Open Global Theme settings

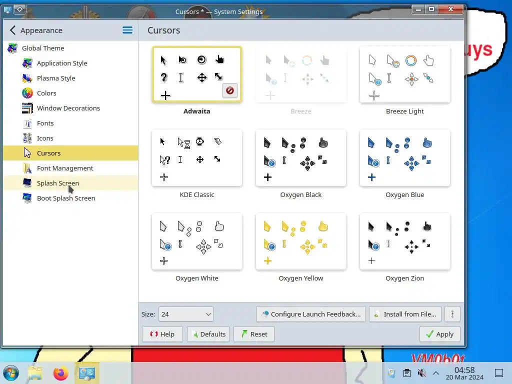click(70, 48)
